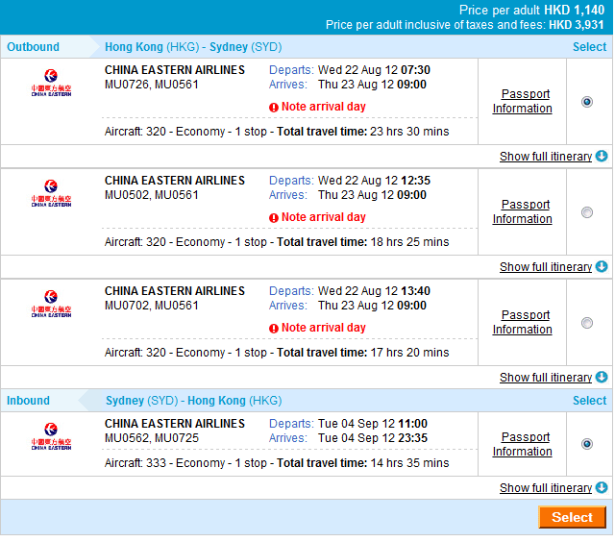Open Passport Information for the 07:30 flight
Image resolution: width=615 pixels, height=542 pixels.
coord(522,101)
